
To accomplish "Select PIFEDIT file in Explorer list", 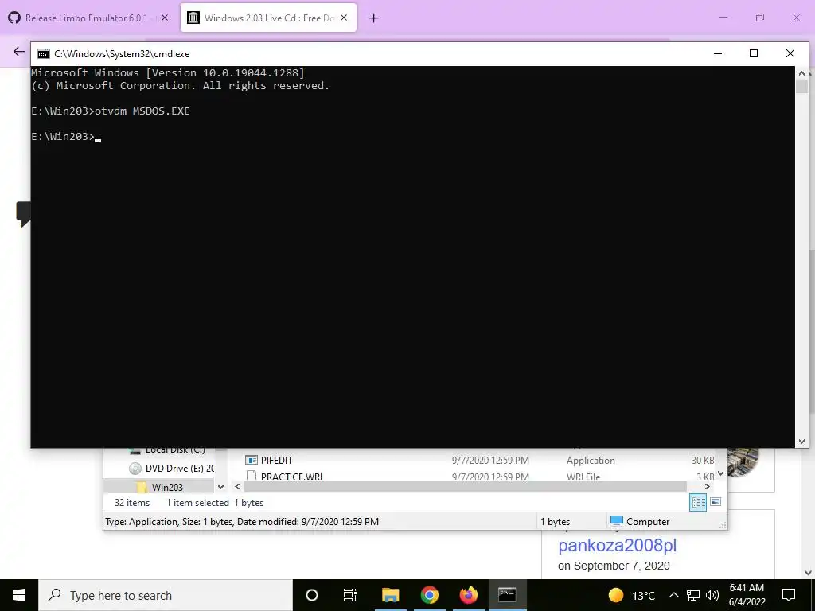I will 276,461.
